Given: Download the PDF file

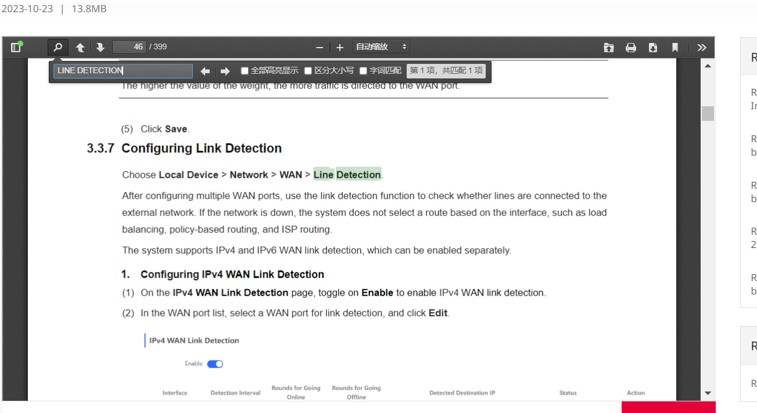Looking at the screenshot, I should (x=652, y=47).
